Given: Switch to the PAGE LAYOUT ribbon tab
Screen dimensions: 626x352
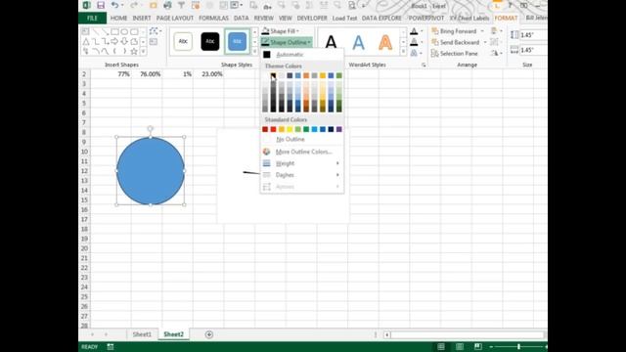Looking at the screenshot, I should point(175,18).
